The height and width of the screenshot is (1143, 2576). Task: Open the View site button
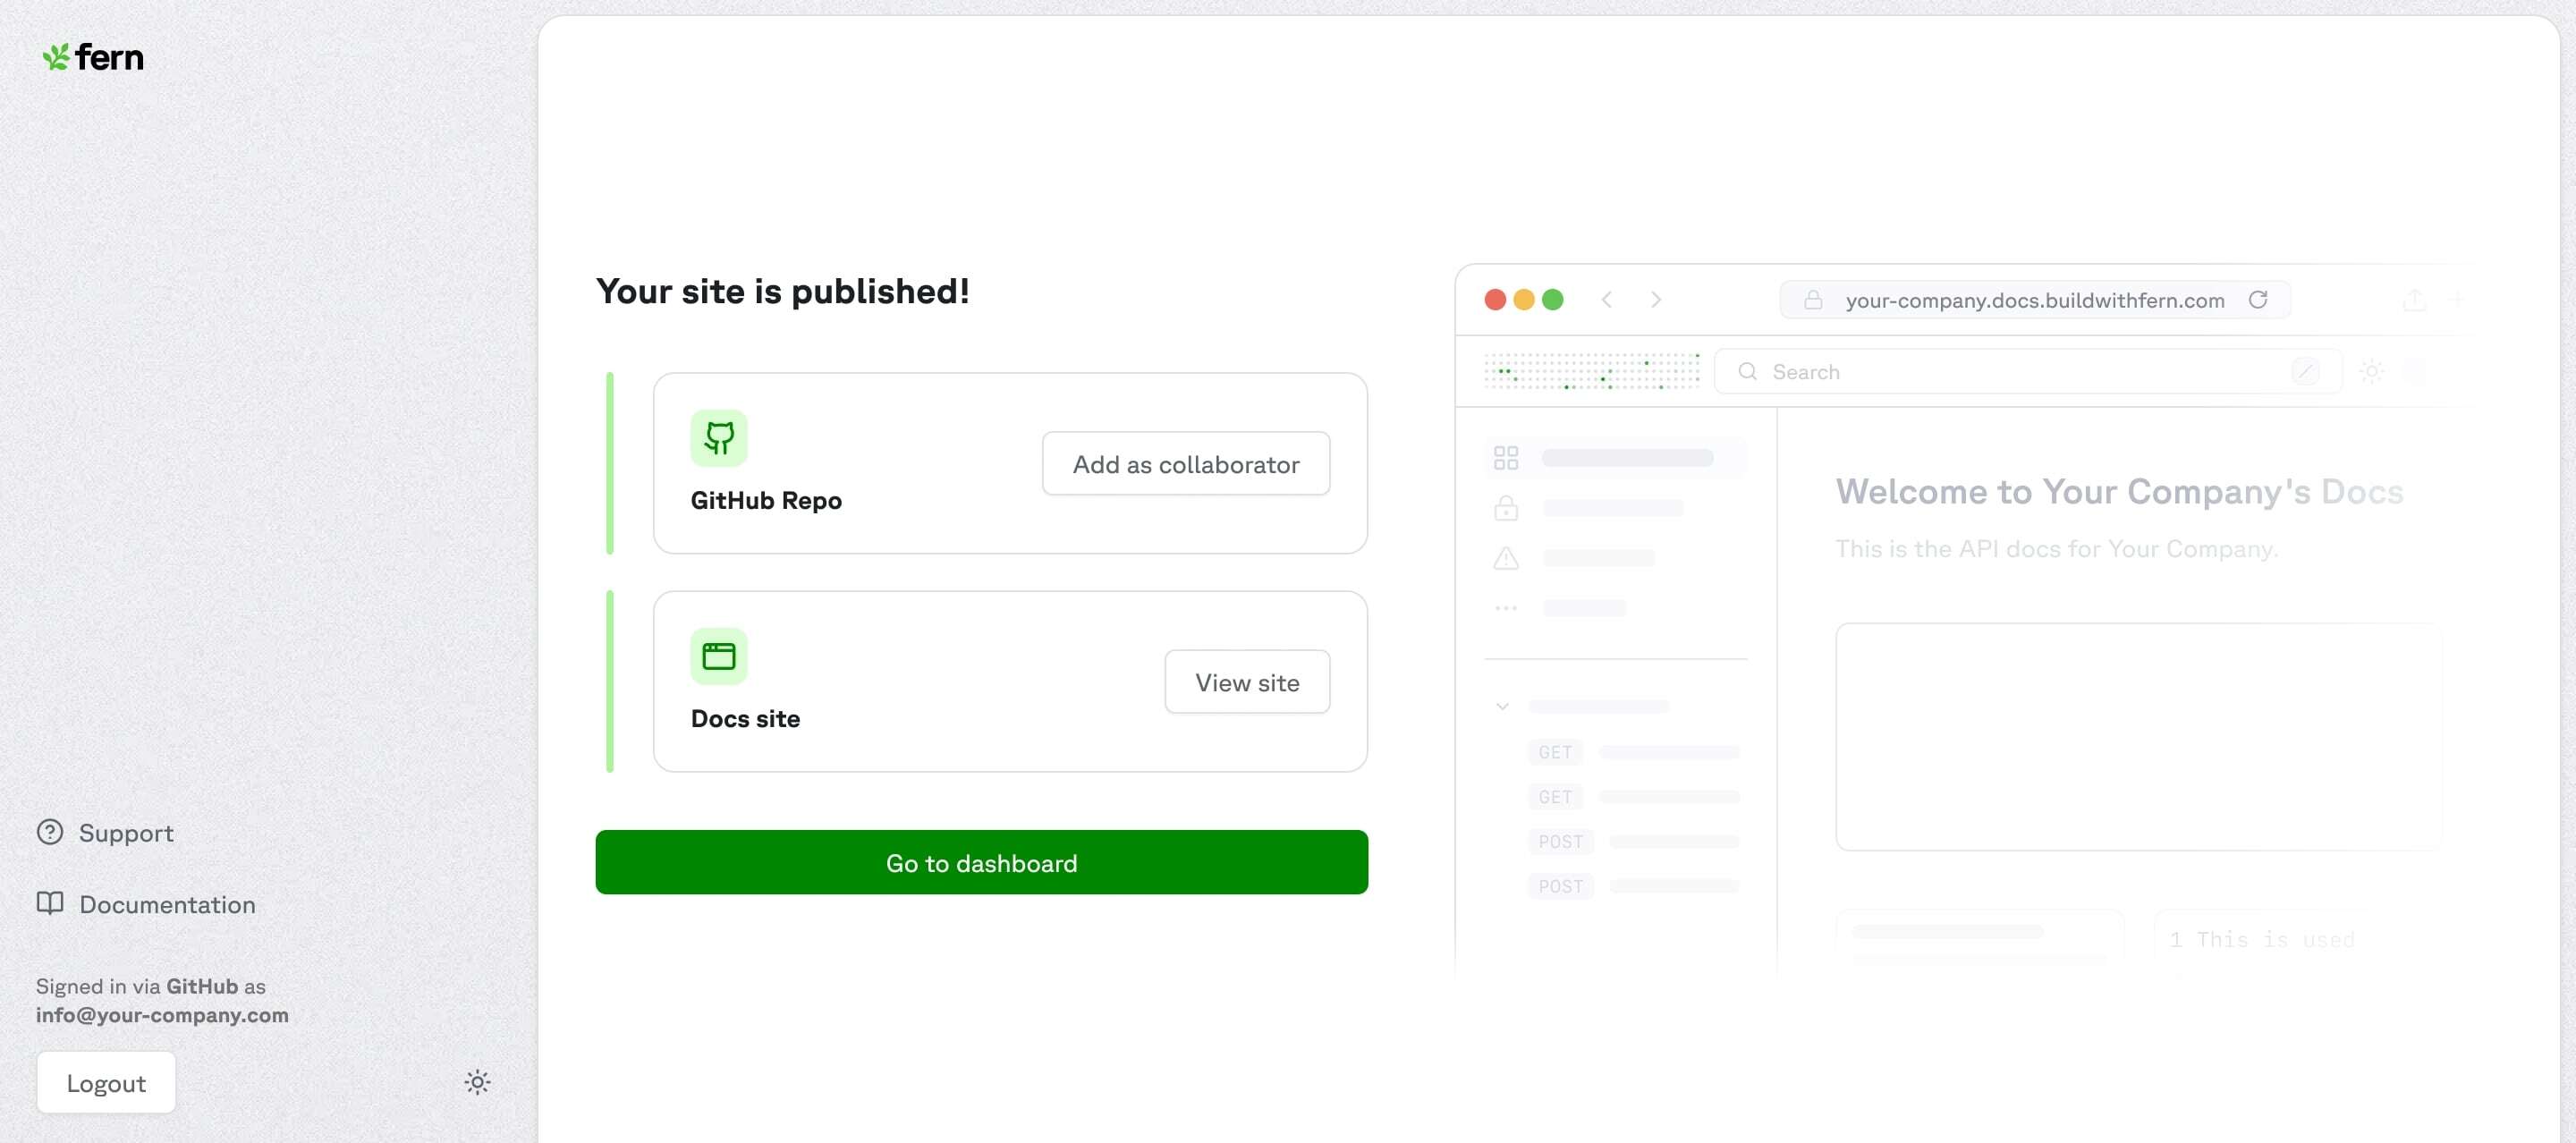[1246, 682]
